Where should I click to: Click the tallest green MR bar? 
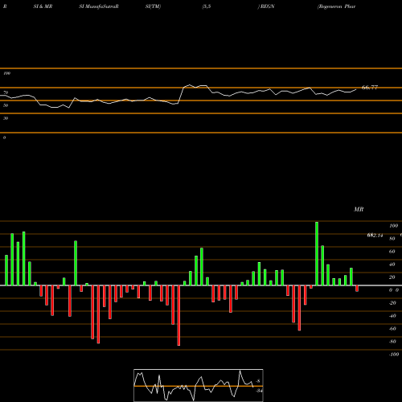317,253
